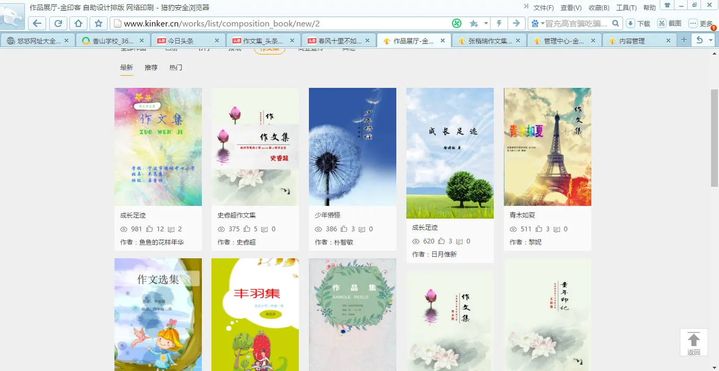Expand the closed-tabs list arrow beside undo

click(x=711, y=40)
